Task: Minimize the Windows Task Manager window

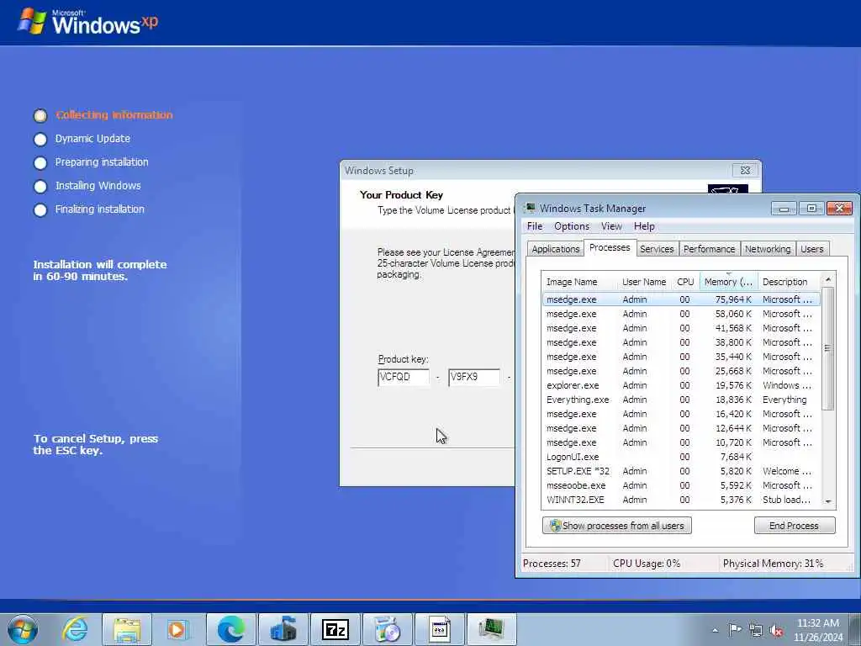Action: tap(784, 209)
